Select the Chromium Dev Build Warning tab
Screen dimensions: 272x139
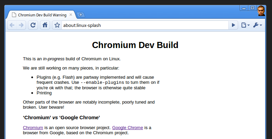42,15
